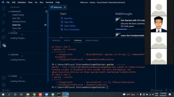Click the icon next to Build Site
This screenshot has width=174, height=97.
pos(45,25)
